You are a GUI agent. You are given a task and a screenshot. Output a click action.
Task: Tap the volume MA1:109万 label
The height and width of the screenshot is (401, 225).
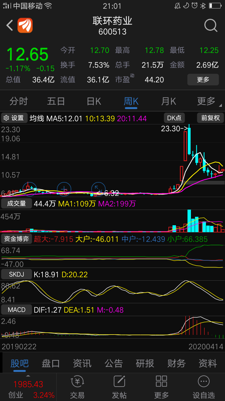pos(77,204)
